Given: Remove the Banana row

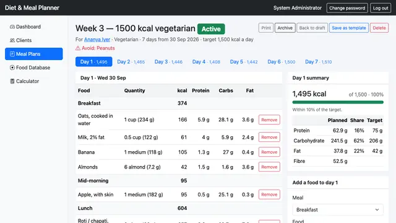Looking at the screenshot, I should point(269,152).
